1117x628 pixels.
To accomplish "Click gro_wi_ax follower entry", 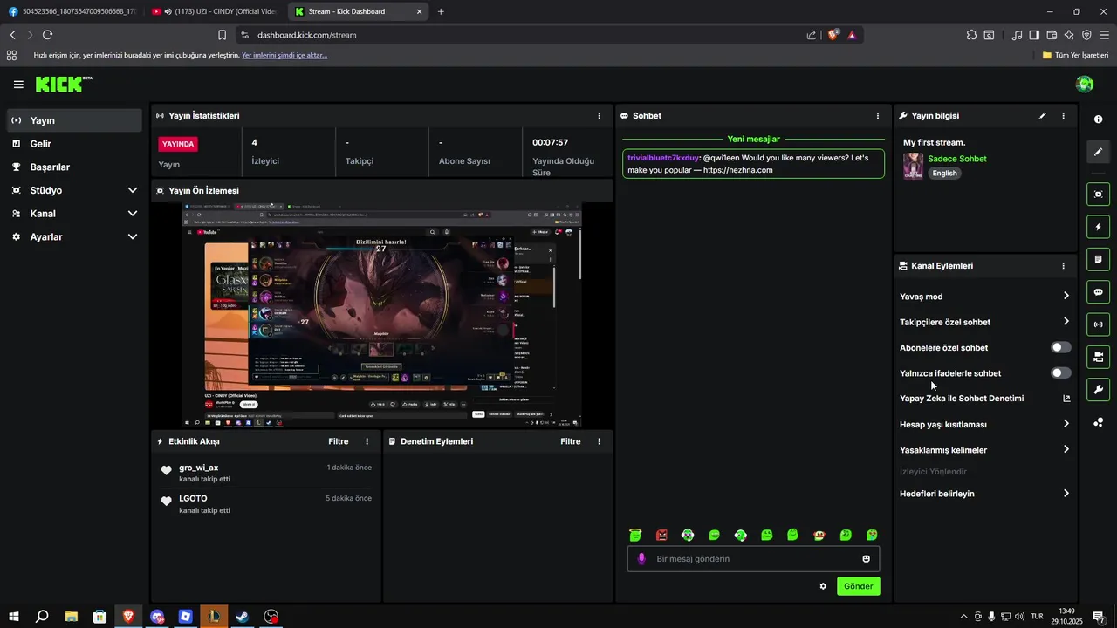I will point(264,473).
